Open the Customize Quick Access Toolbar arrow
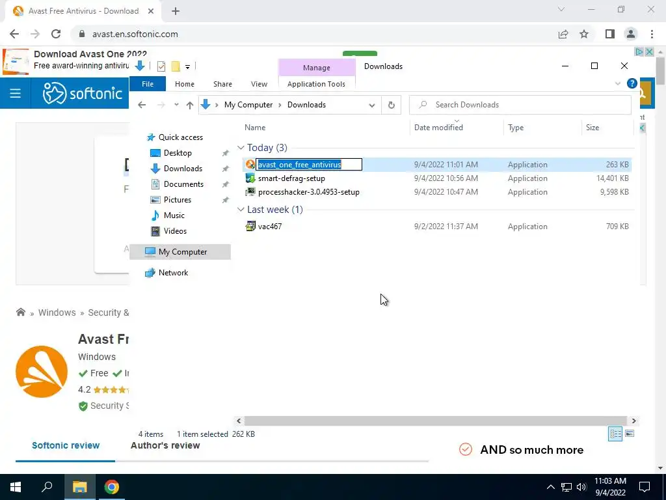The width and height of the screenshot is (666, 500). [x=187, y=67]
